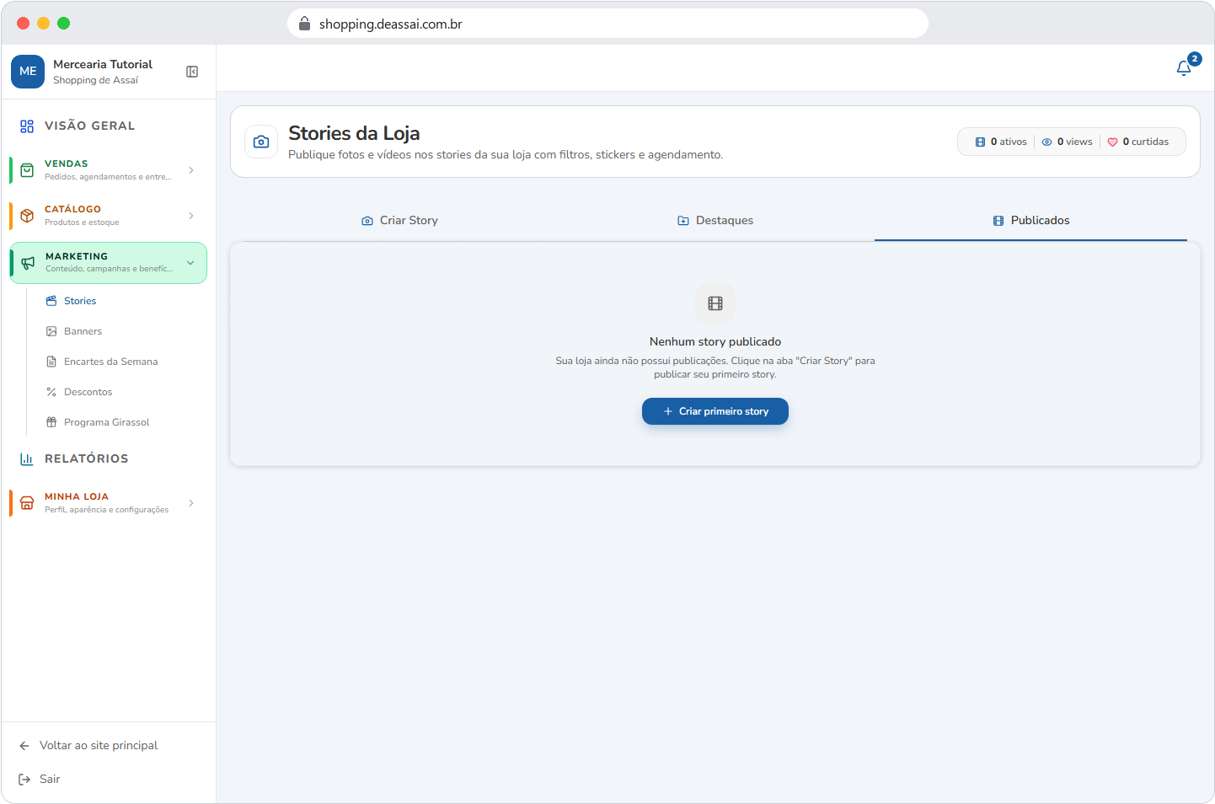Select the Publicados tab
The image size is (1215, 804).
coord(1030,221)
